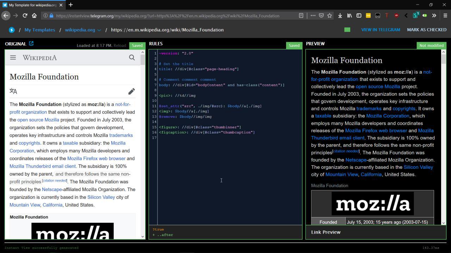Toggle MARK AS CHECKED for this template

pos(426,30)
